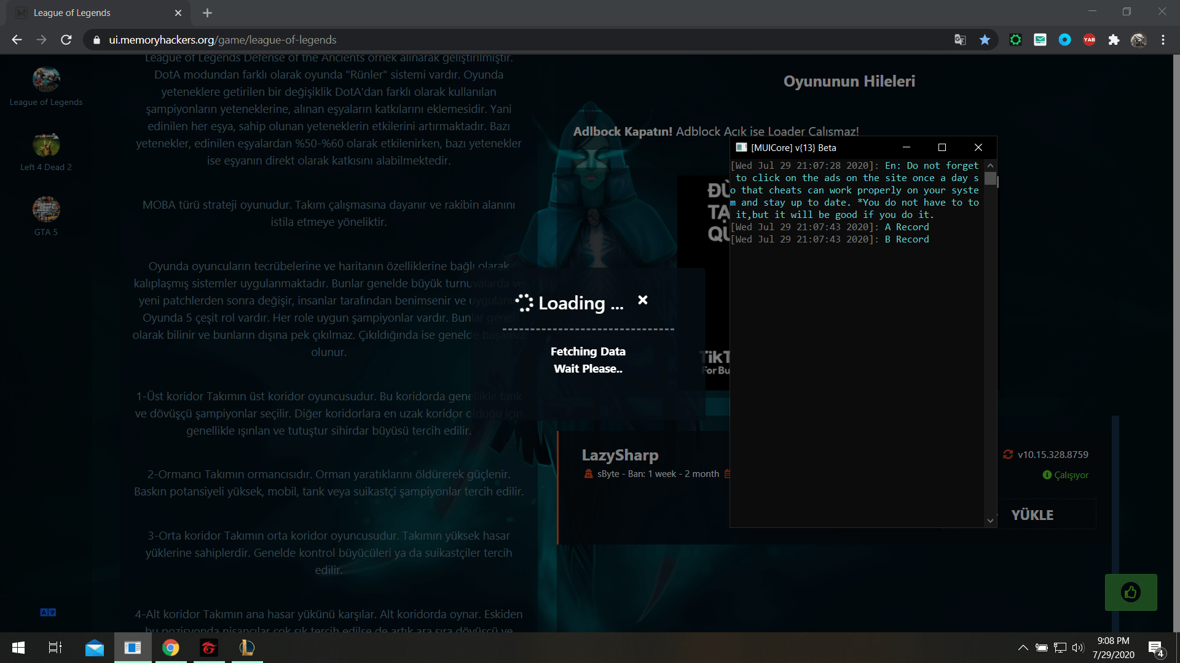This screenshot has width=1180, height=663.
Task: Click the language translate badge bottom-left
Action: coord(48,612)
